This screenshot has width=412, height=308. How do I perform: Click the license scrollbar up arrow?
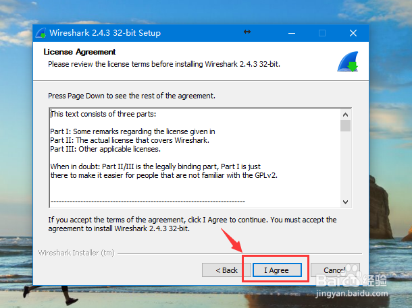[x=346, y=115]
